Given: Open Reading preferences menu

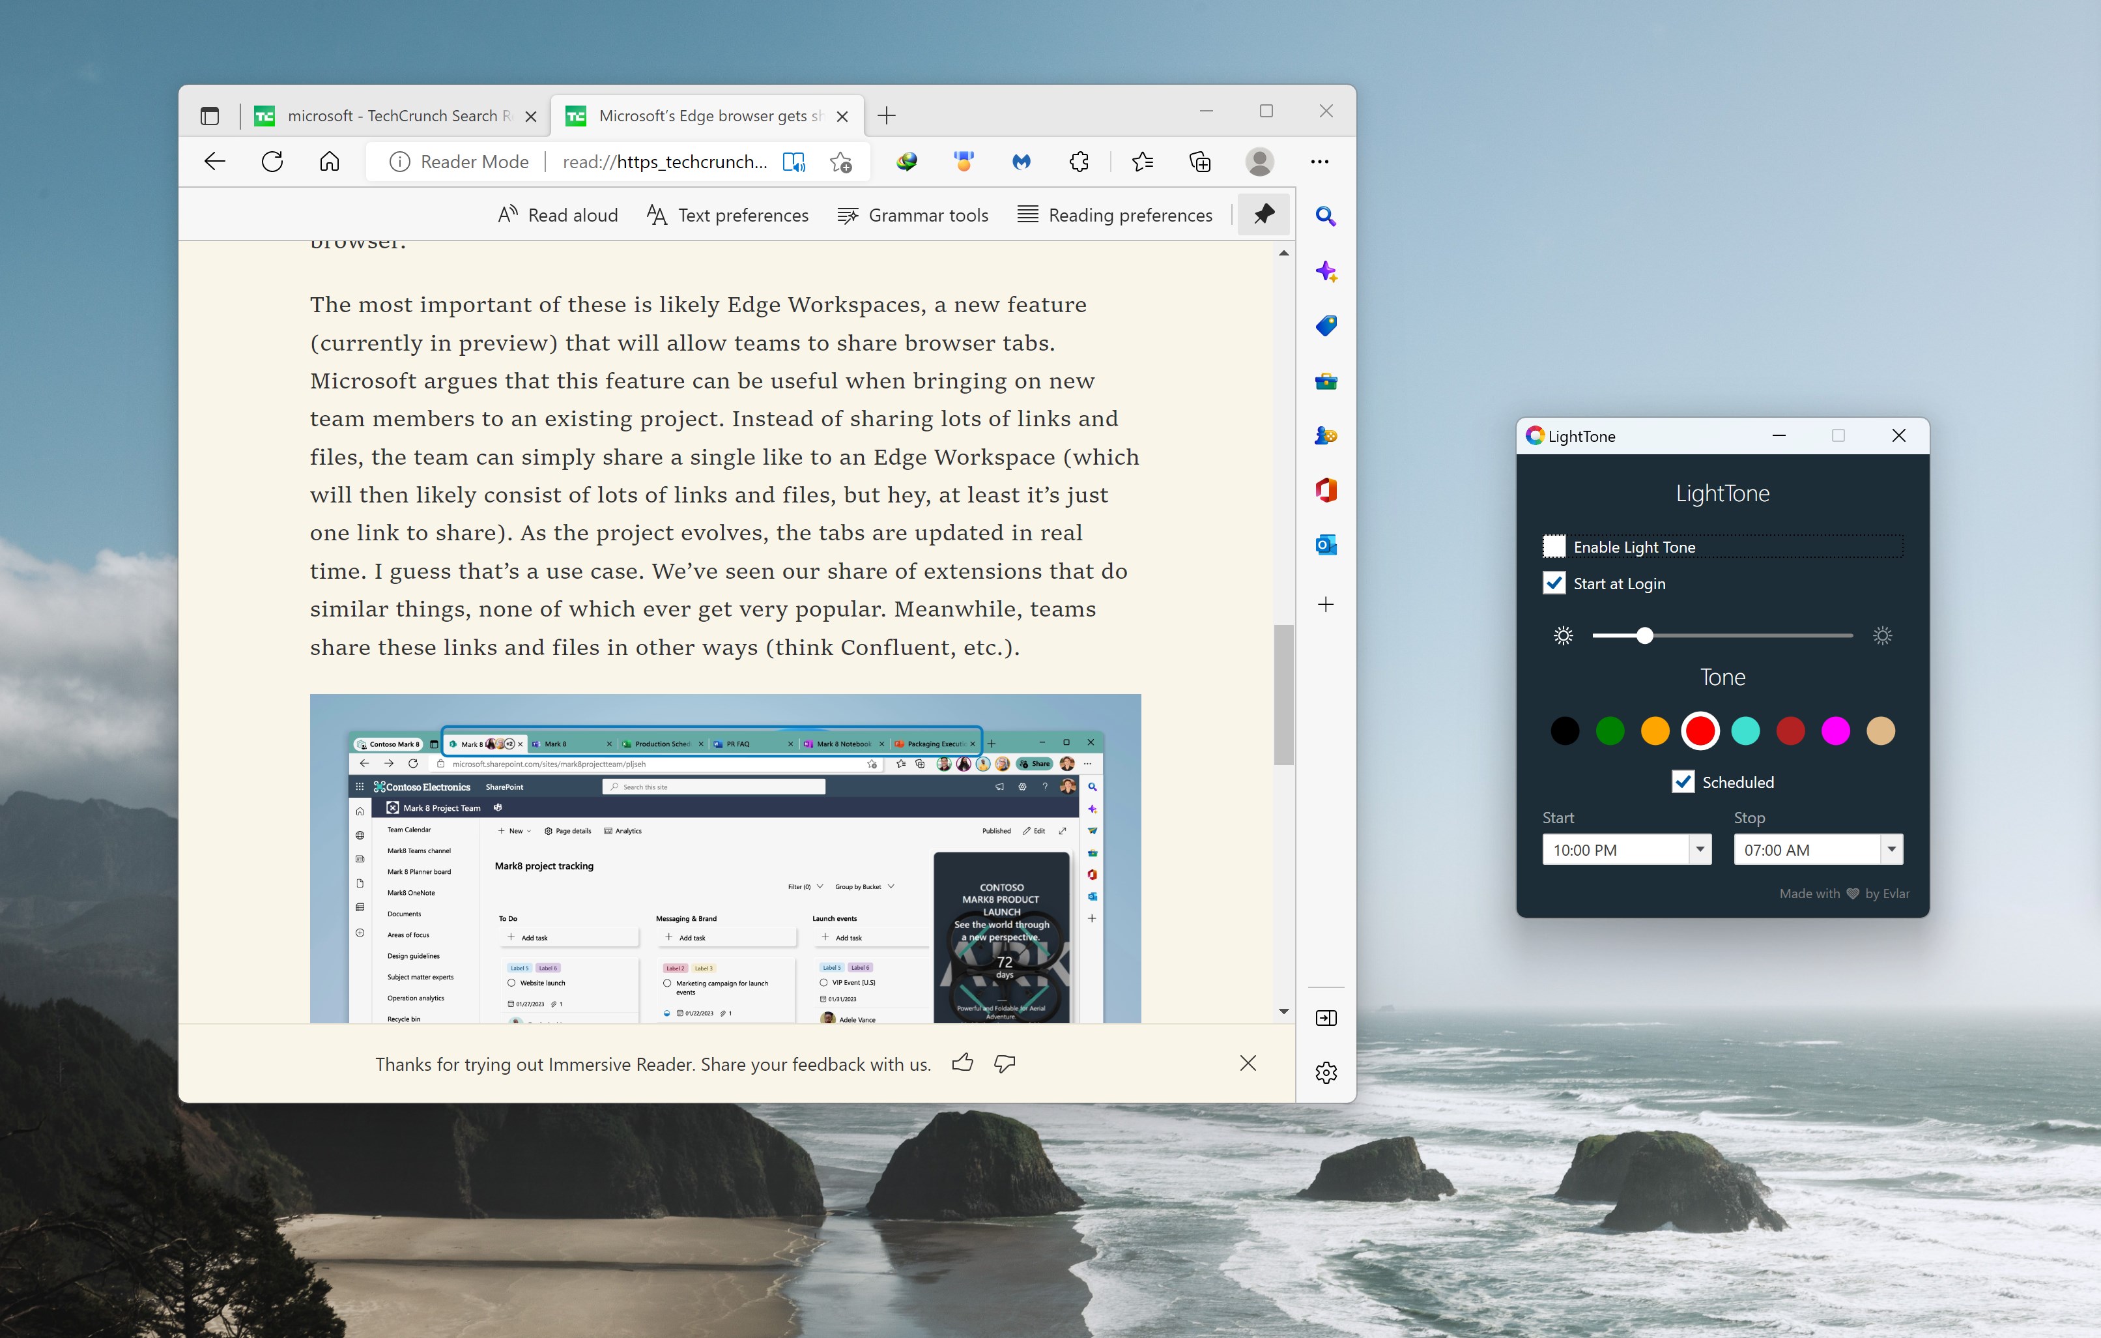Looking at the screenshot, I should coord(1115,214).
